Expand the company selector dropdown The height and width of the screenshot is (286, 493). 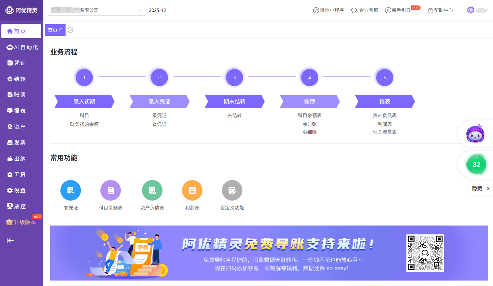click(x=139, y=10)
